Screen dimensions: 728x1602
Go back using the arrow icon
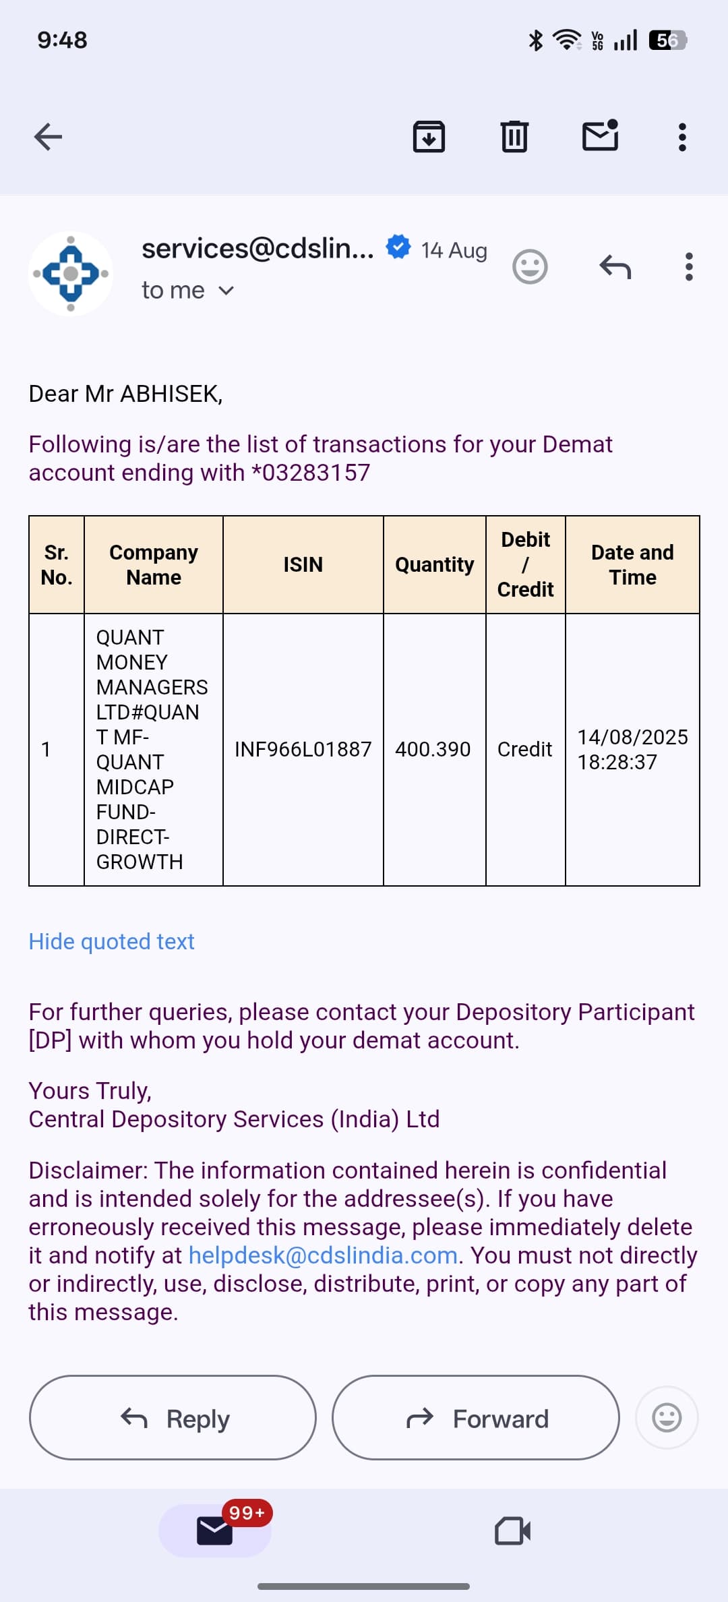pyautogui.click(x=48, y=137)
